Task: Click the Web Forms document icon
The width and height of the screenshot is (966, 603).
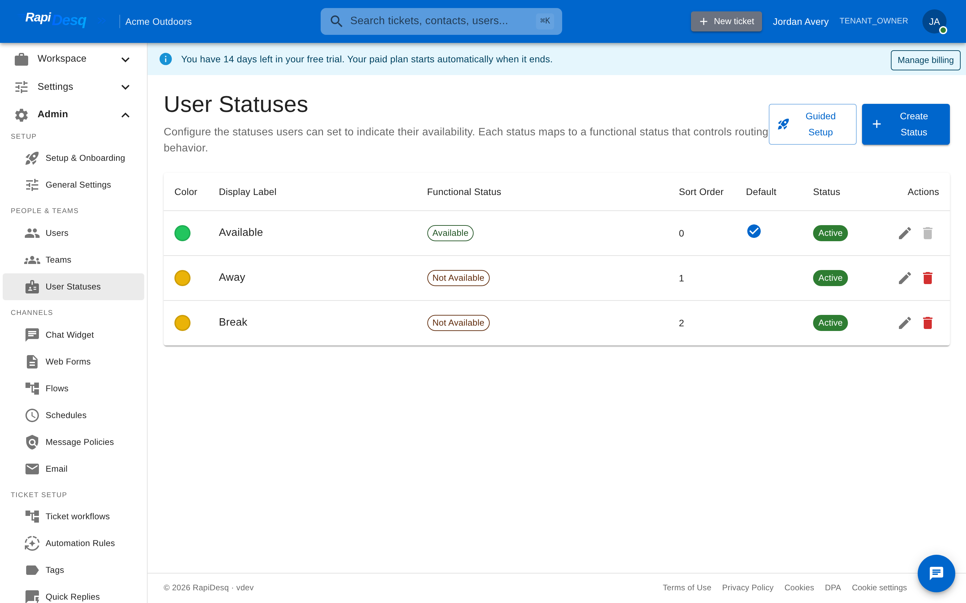Action: tap(32, 362)
